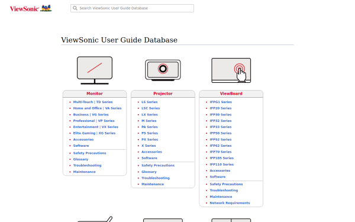Open IFP52 Series link
Viewport: 355px width, 222px height.
coord(221,140)
